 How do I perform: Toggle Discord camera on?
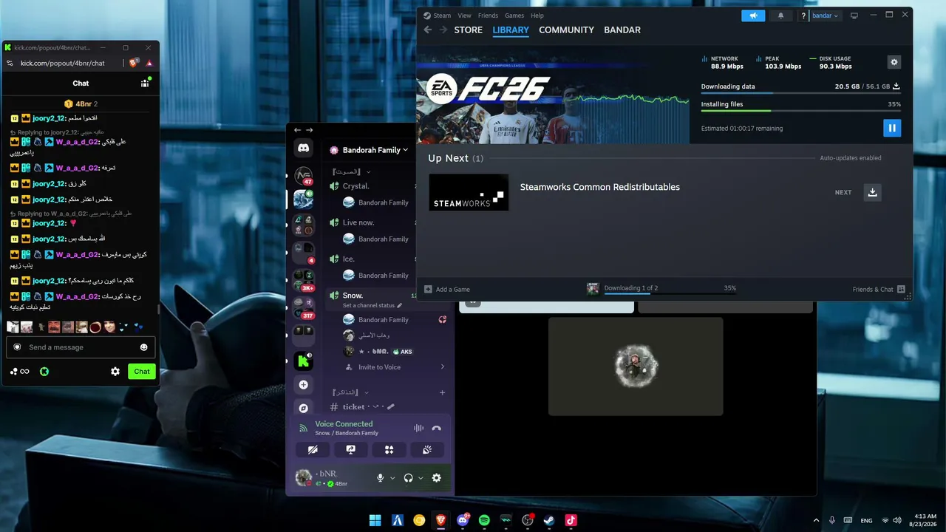point(313,449)
